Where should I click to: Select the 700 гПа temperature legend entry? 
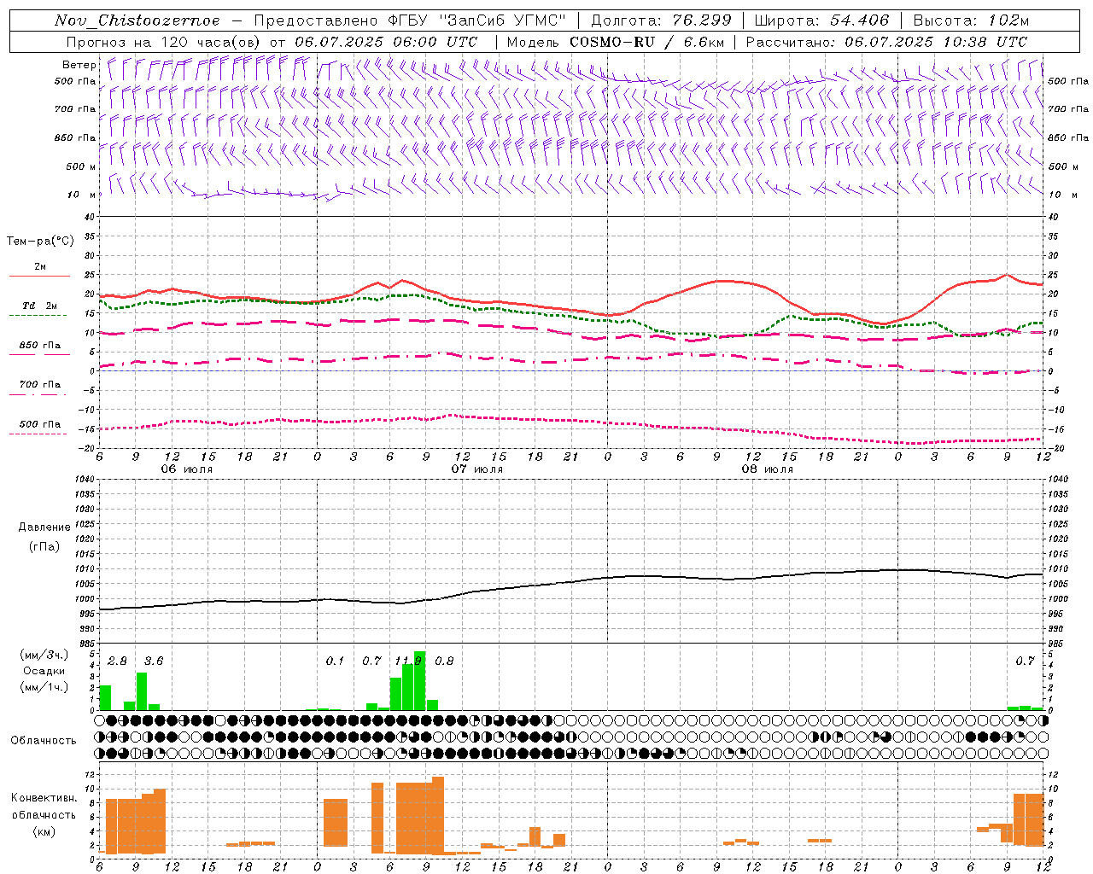coord(40,385)
